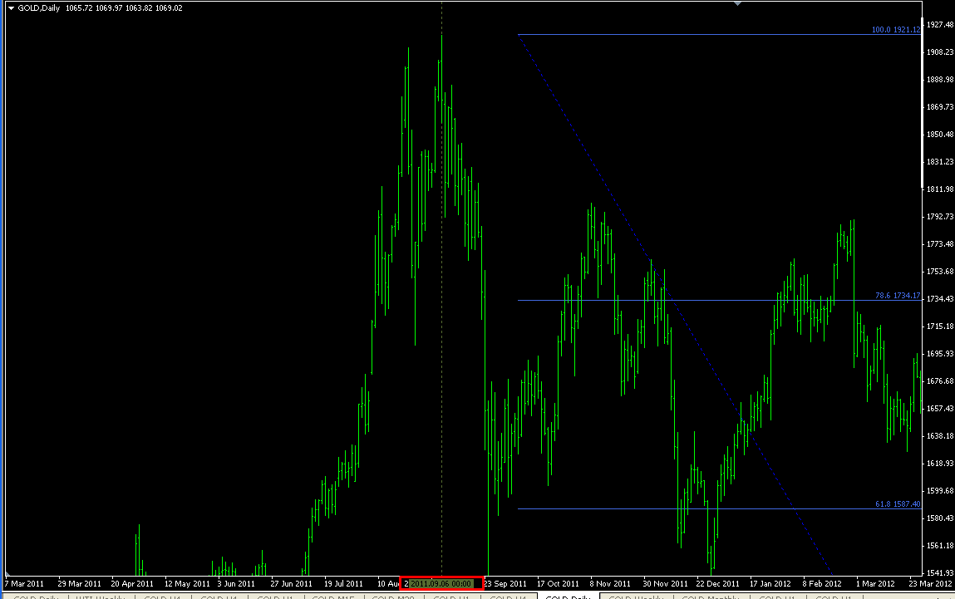Switch to the GOLD M15 chart tab

pos(333,597)
